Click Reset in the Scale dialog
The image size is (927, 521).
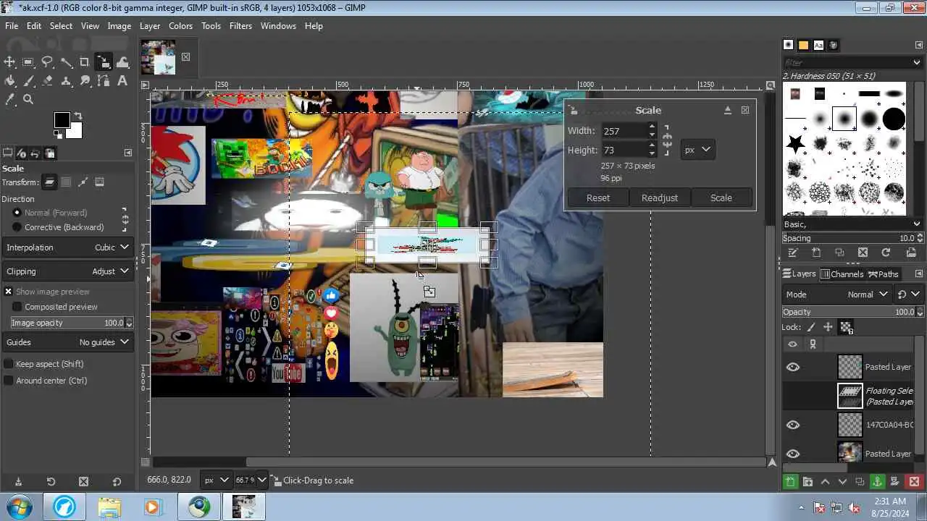click(x=598, y=198)
